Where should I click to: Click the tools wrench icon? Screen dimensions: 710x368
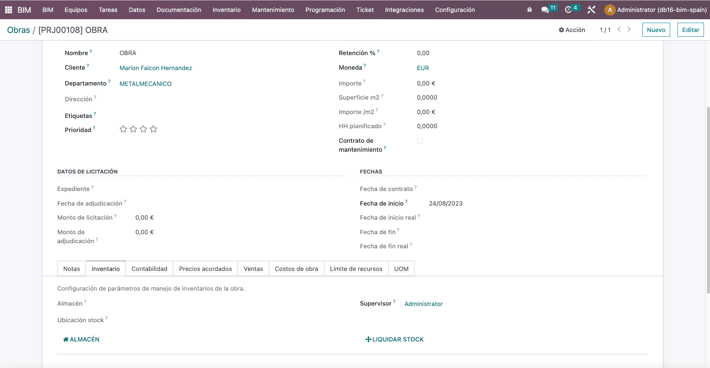click(591, 9)
